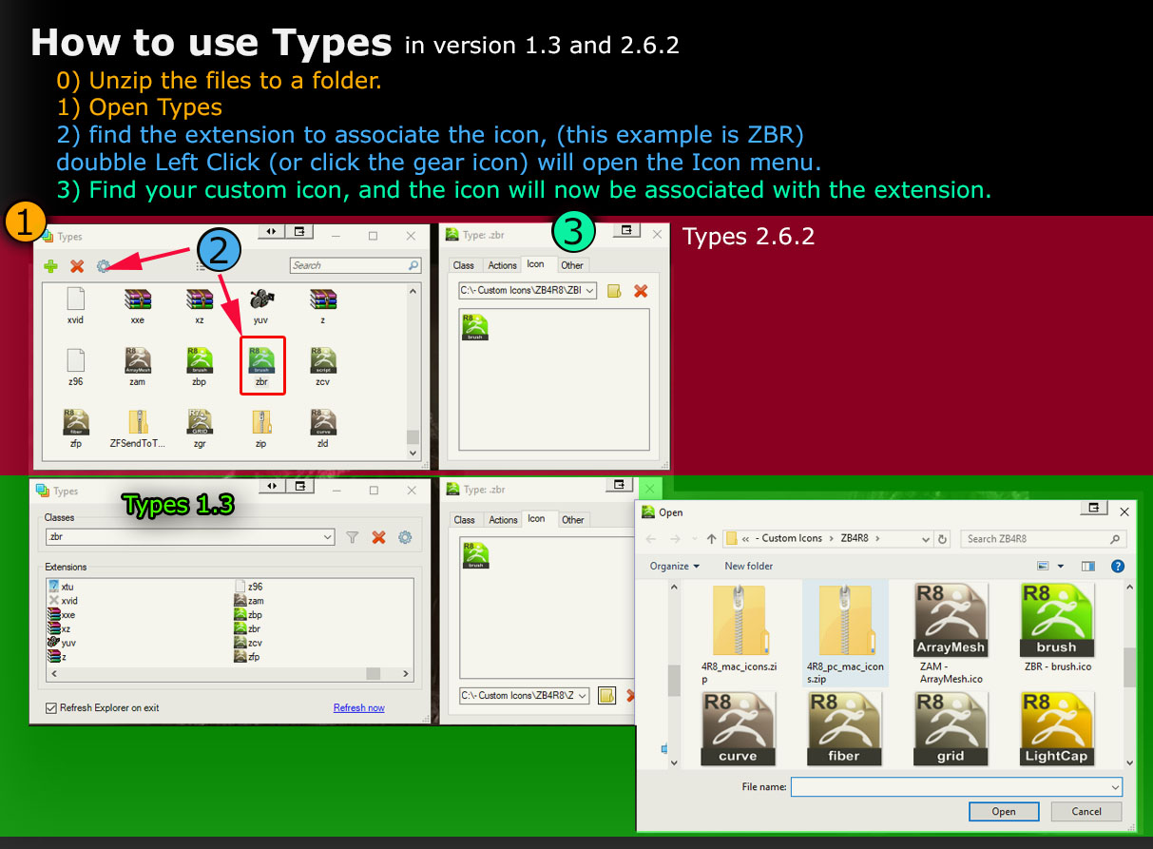The height and width of the screenshot is (849, 1153).
Task: Switch to the Class tab in Types 1.3 Type window
Action: click(x=465, y=519)
